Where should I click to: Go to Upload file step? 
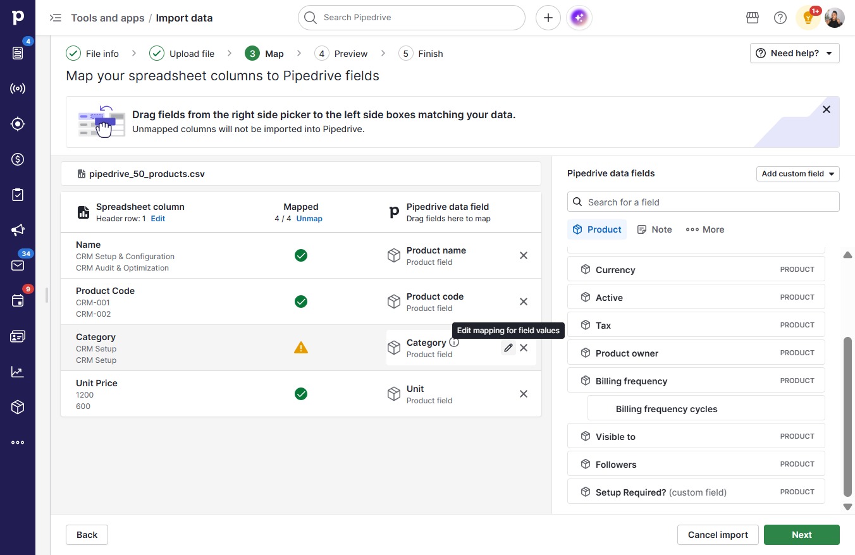click(182, 54)
